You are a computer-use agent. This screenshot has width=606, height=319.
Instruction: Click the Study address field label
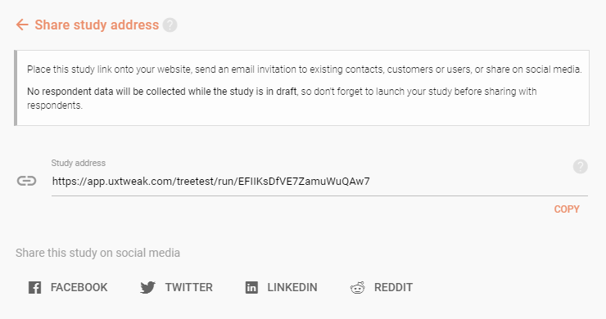(79, 163)
